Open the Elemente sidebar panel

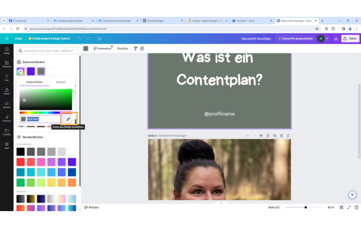coord(7,64)
